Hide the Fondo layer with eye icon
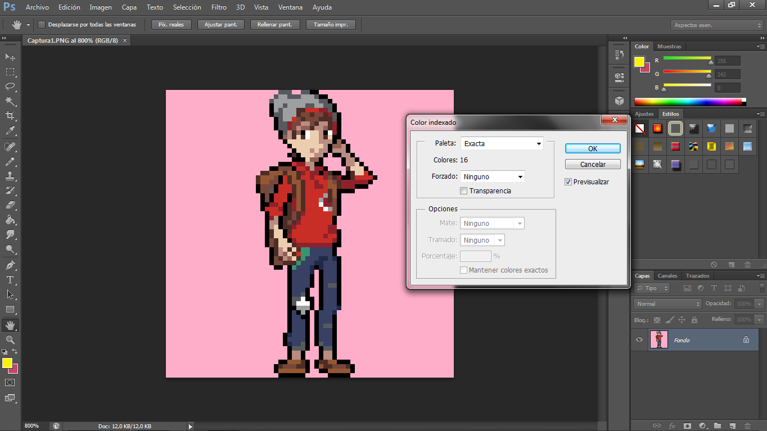 (639, 340)
